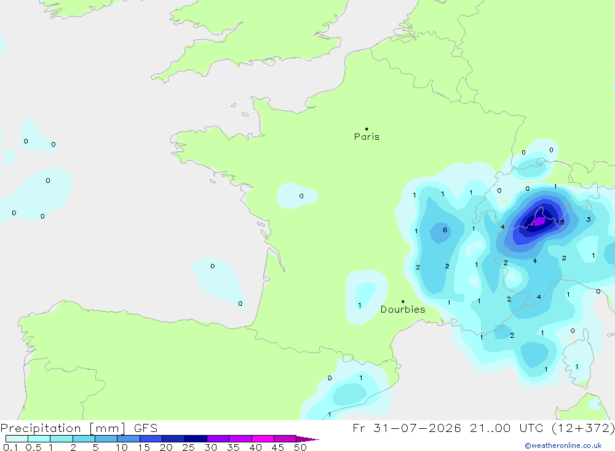Click the 18 precipitation value on map
The width and height of the screenshot is (615, 451).
pos(560,222)
